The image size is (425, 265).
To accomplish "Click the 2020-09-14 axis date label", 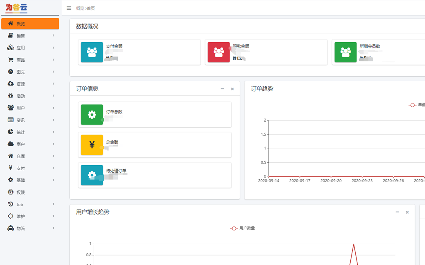I will pyautogui.click(x=269, y=181).
